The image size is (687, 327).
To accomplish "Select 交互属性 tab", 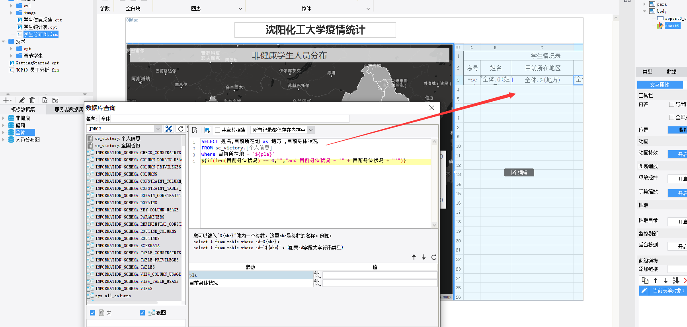I will pyautogui.click(x=660, y=85).
